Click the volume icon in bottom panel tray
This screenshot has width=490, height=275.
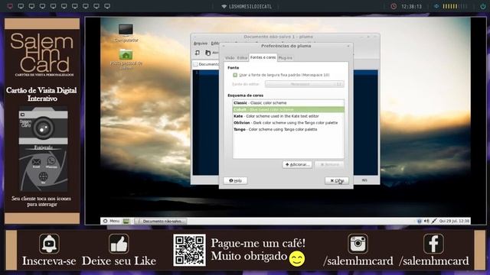426,221
